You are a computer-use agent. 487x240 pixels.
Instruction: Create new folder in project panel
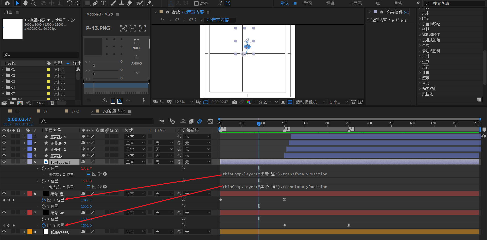[12, 103]
